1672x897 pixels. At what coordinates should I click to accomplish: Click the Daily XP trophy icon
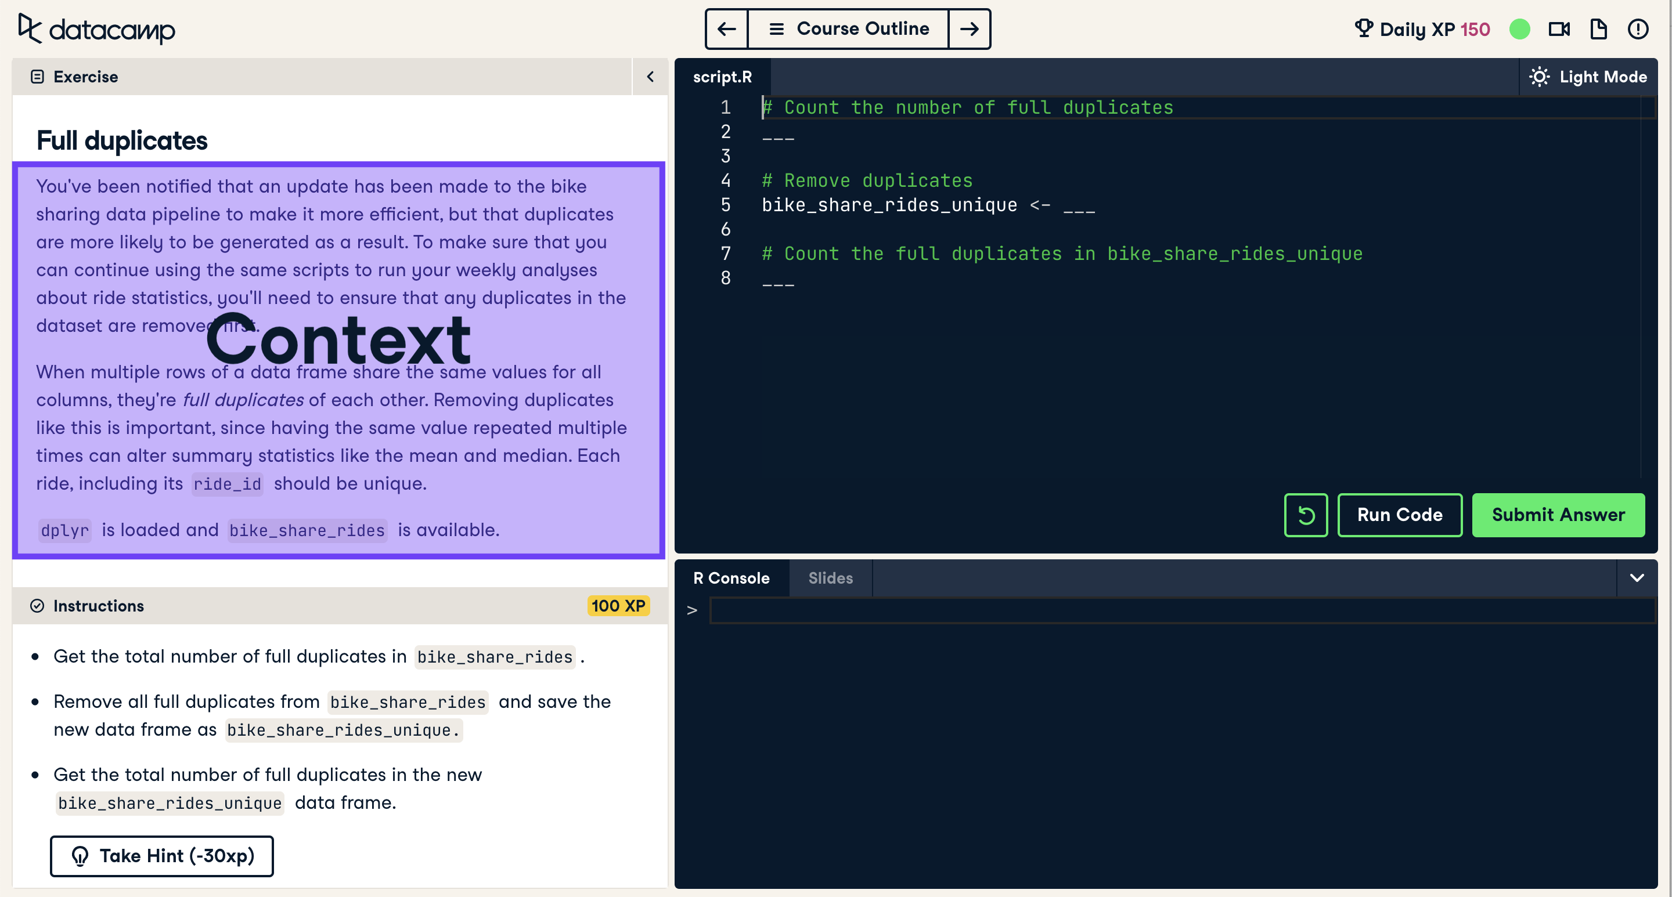(1364, 28)
